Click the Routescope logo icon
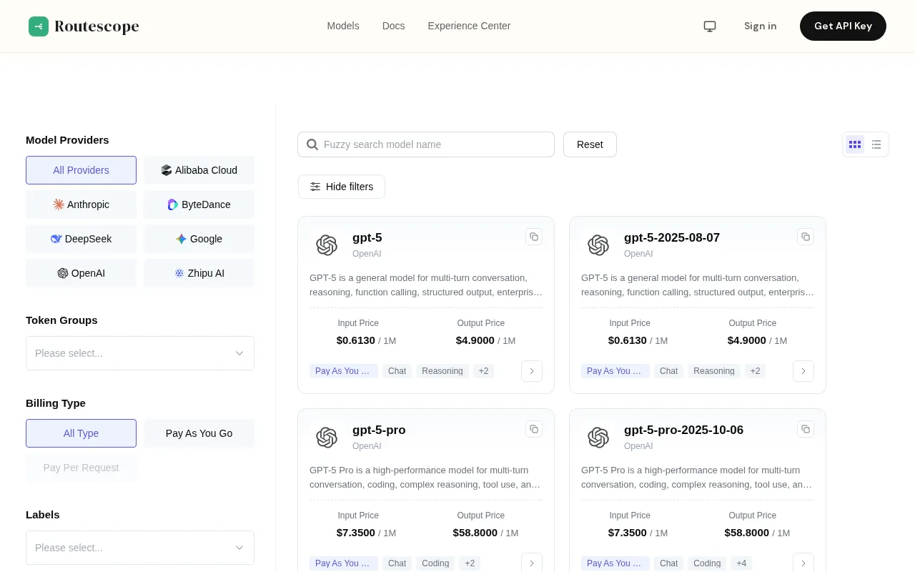 39,26
